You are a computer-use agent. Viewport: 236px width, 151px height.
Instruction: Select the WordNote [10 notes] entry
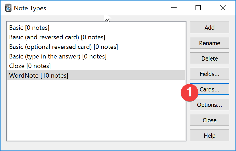point(39,75)
